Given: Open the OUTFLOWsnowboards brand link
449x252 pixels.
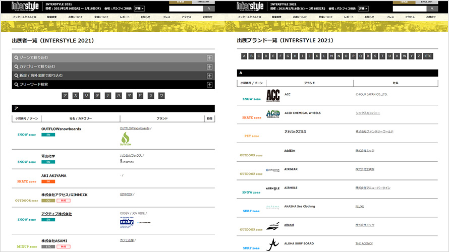Looking at the screenshot, I should [135, 129].
